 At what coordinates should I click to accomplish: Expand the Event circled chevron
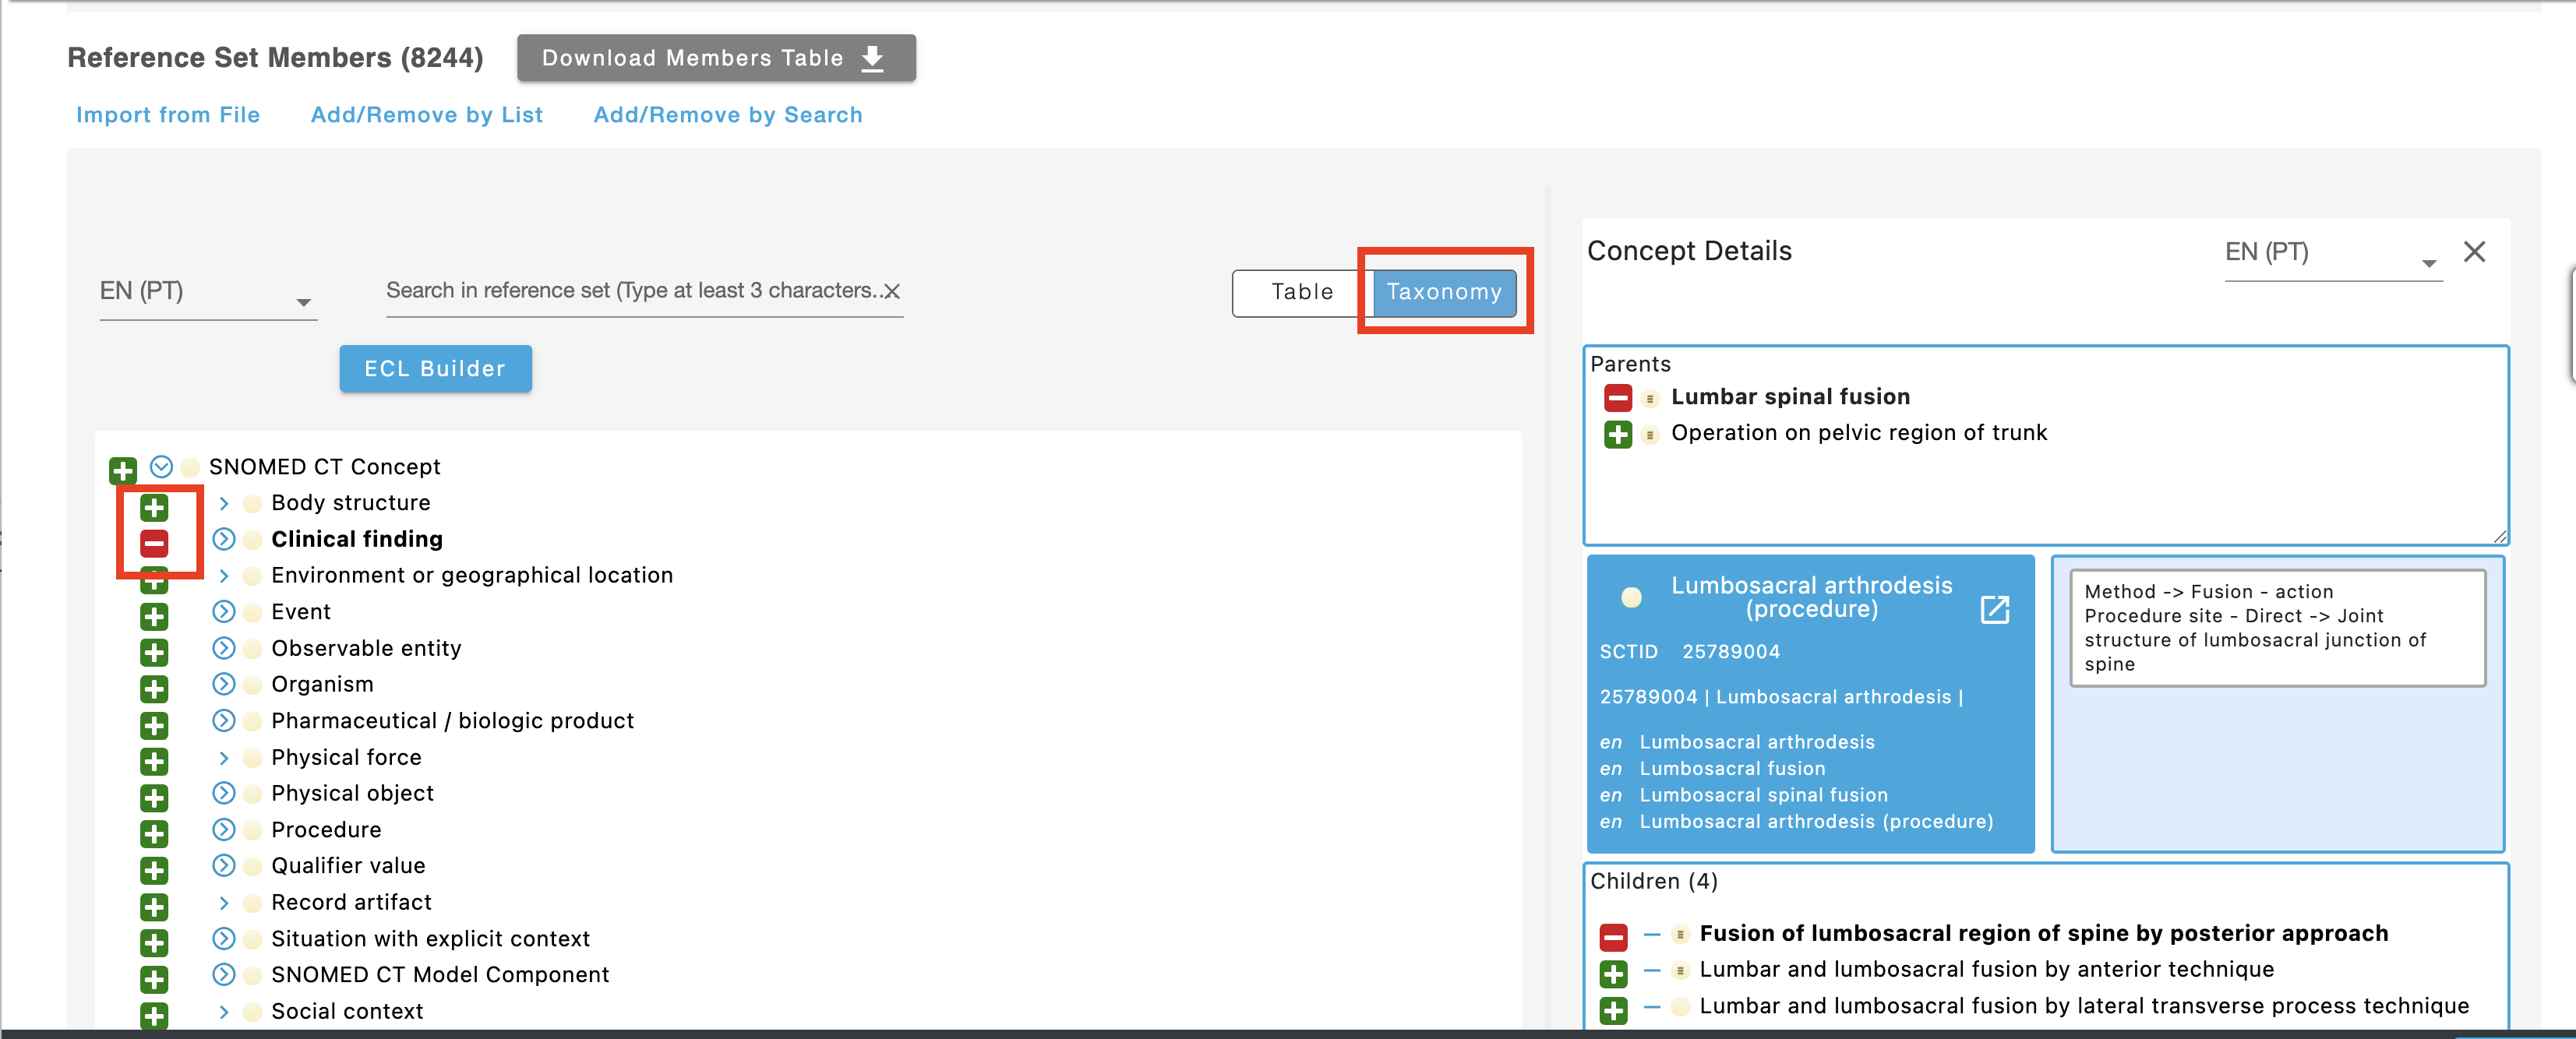(x=224, y=611)
